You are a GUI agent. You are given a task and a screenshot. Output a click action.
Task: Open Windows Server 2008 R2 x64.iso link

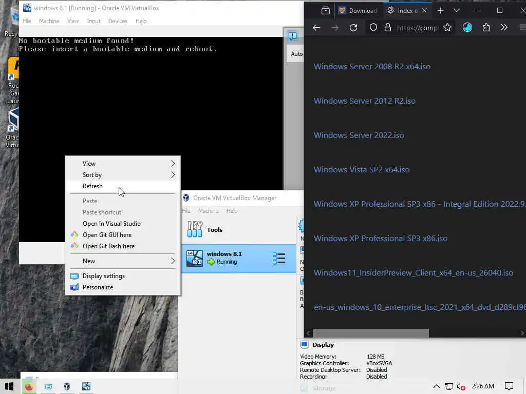point(372,66)
